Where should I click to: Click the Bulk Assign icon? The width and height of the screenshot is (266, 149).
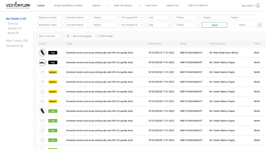(97, 36)
